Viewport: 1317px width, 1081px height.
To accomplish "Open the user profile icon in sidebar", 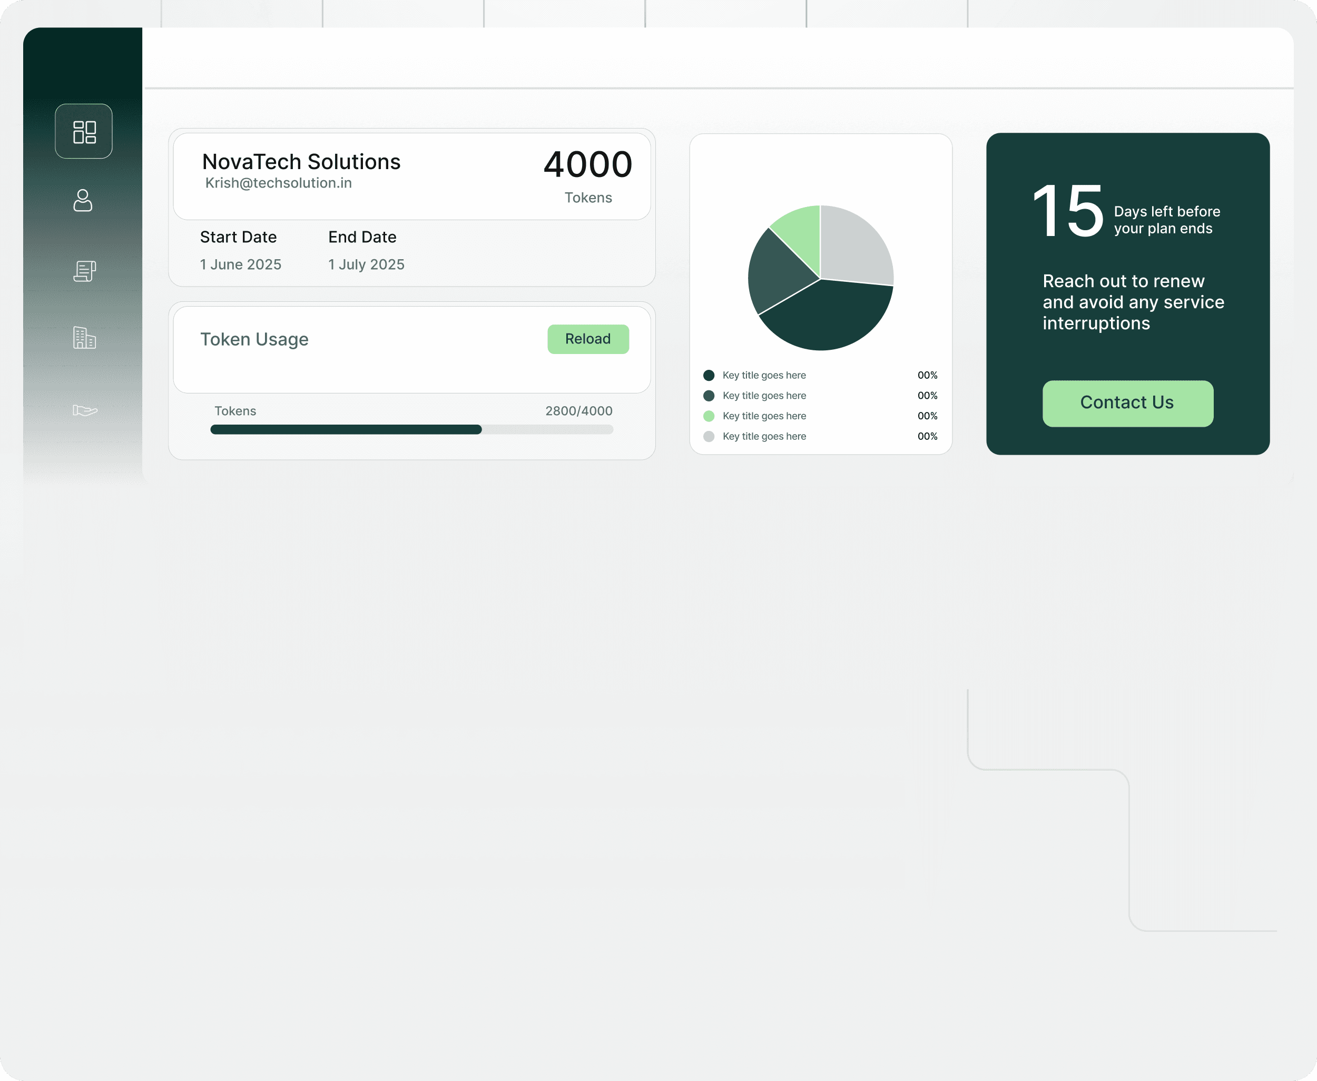I will tap(83, 201).
